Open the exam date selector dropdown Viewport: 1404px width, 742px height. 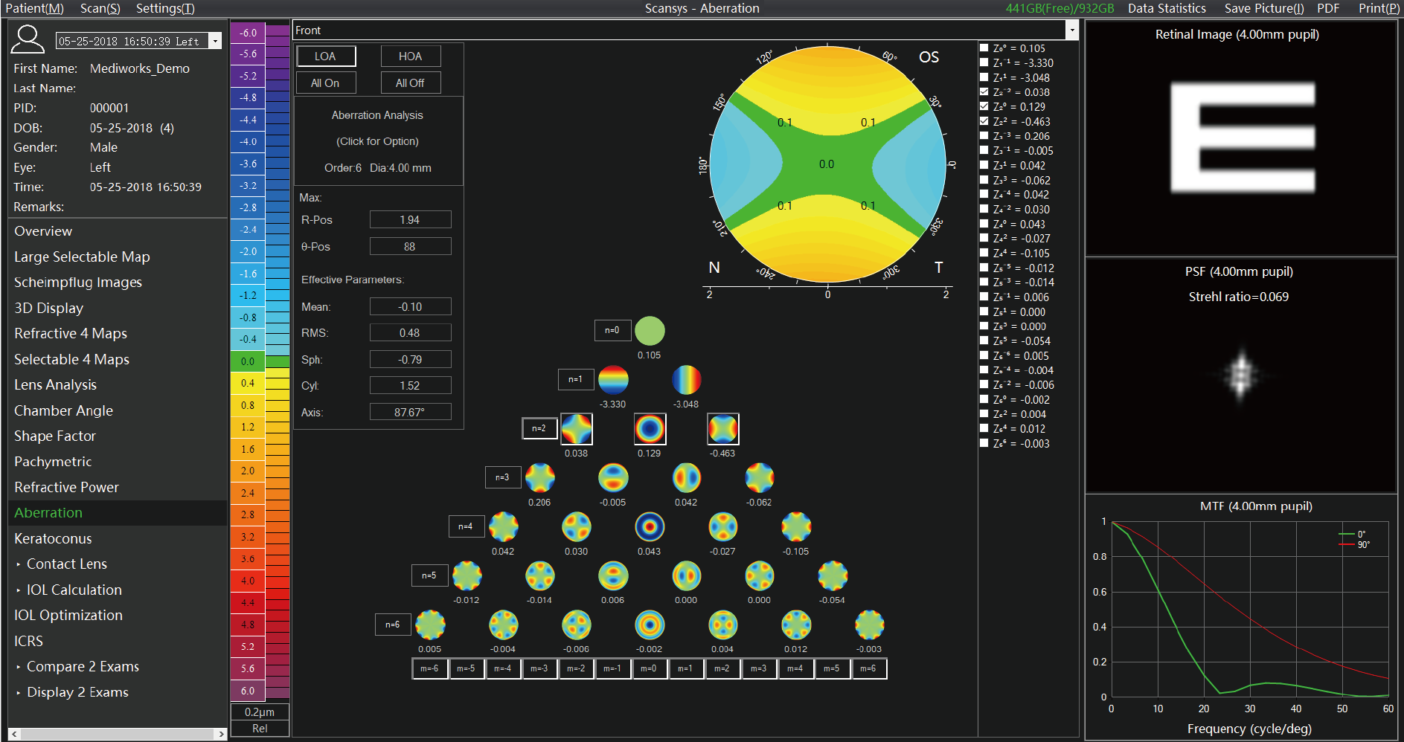(215, 41)
